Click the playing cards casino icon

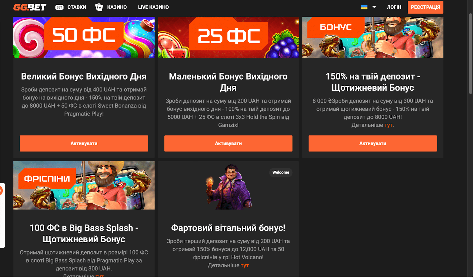[99, 7]
